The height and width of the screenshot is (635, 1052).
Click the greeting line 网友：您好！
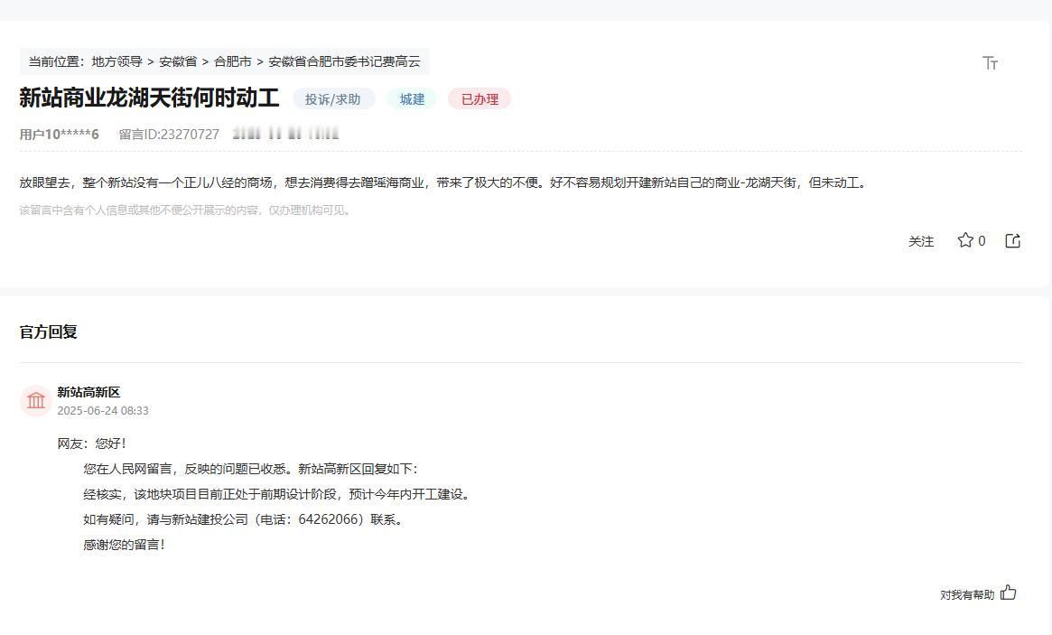(x=92, y=444)
